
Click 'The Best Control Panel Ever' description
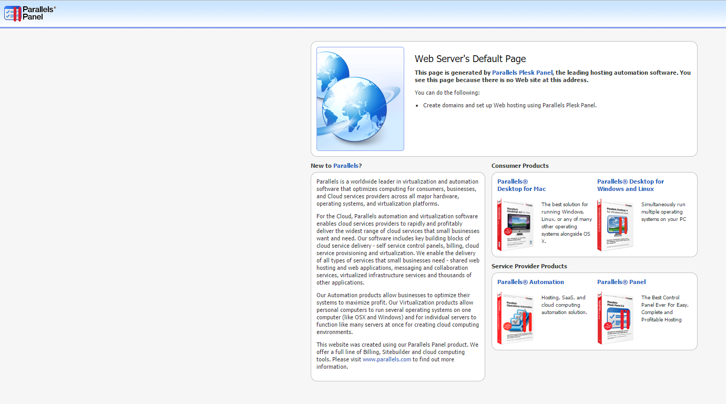point(665,309)
